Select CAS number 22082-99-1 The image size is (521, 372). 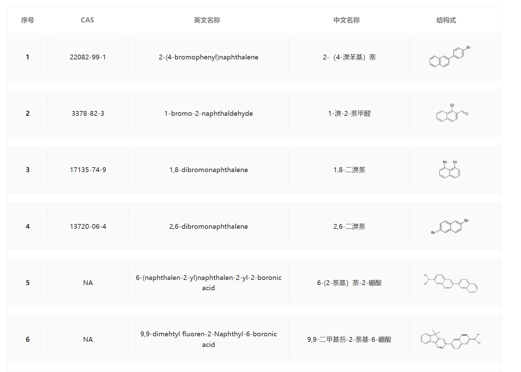point(88,57)
